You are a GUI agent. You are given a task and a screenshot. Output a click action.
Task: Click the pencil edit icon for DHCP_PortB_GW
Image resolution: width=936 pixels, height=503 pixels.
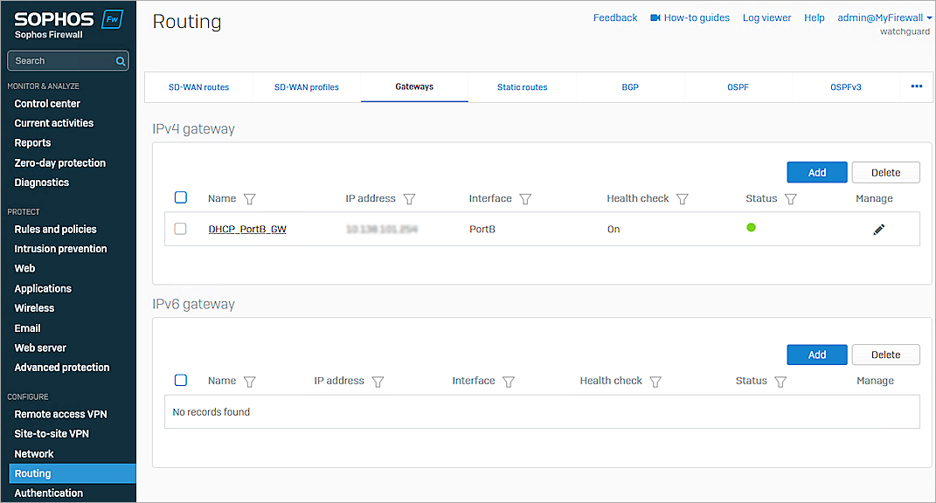click(x=879, y=229)
